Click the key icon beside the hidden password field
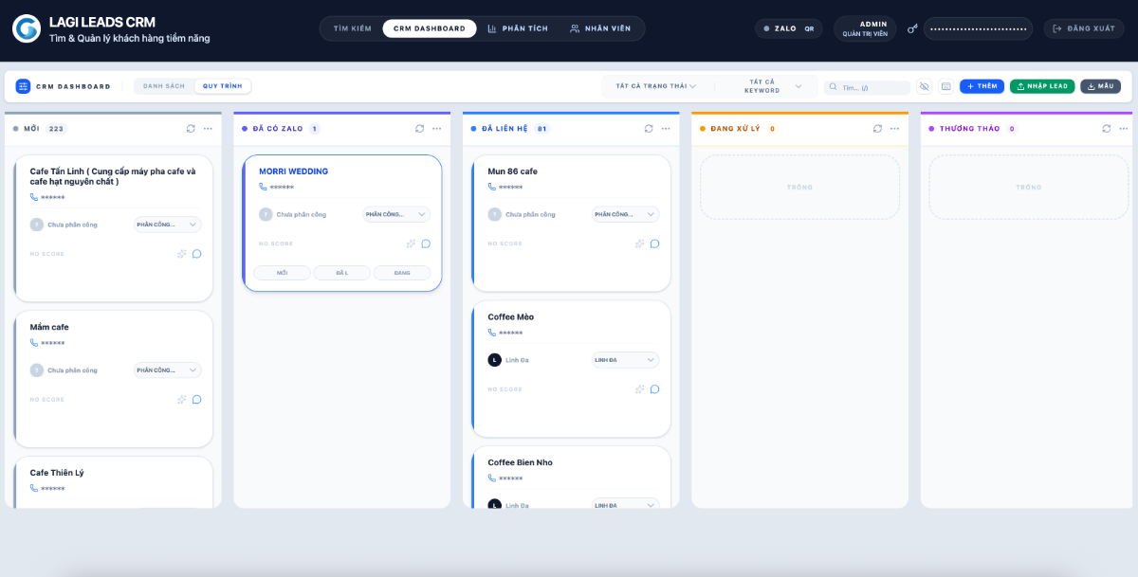 (912, 28)
